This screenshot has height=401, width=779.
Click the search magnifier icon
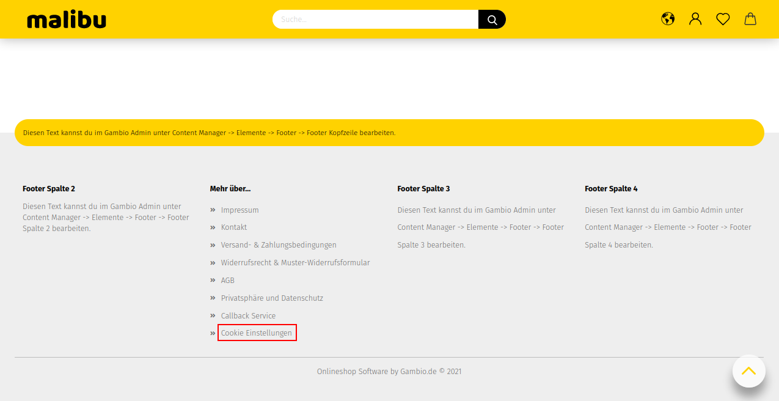point(491,19)
